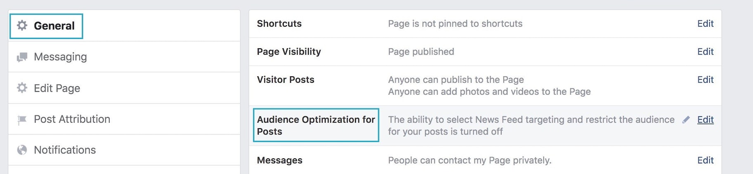The height and width of the screenshot is (174, 753).
Task: Switch to the Messaging settings tab
Action: 60,57
